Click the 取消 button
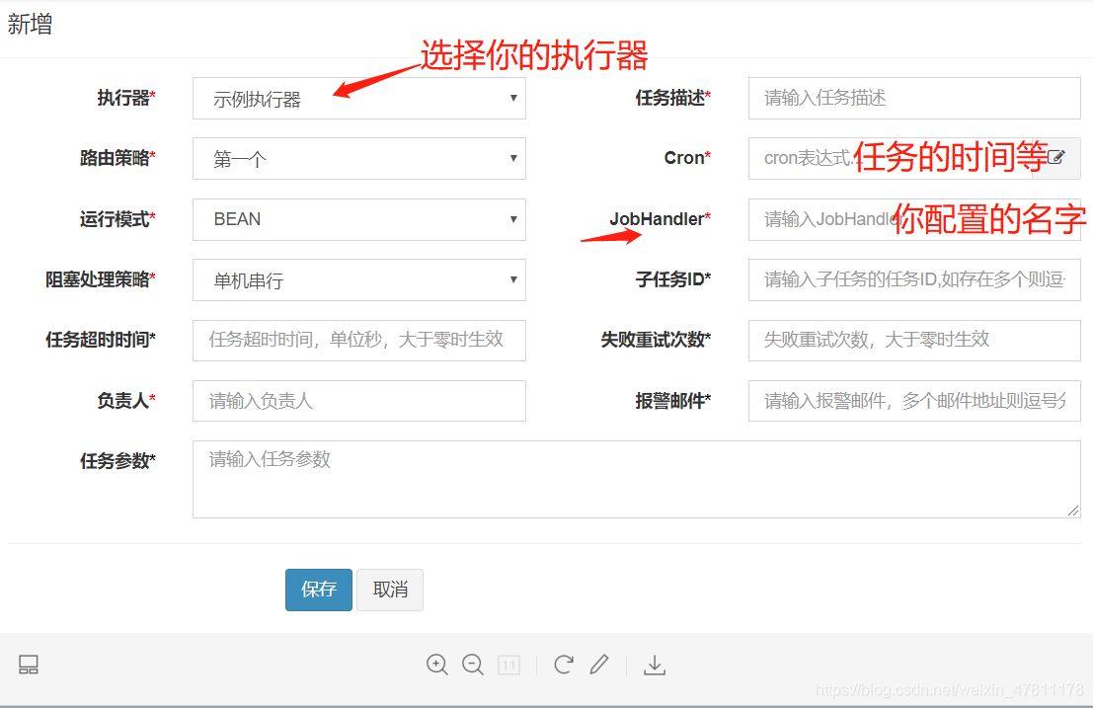This screenshot has height=708, width=1093. 390,590
